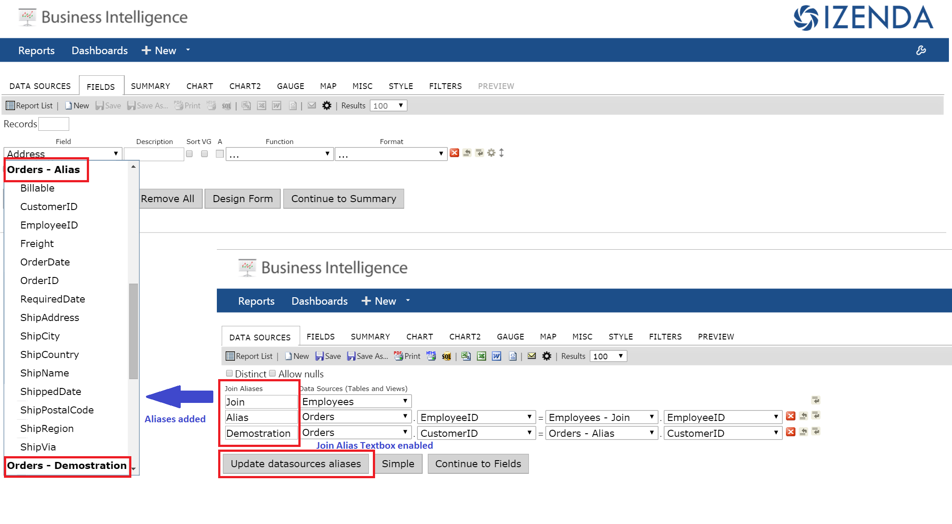Open settings gear in the Fields toolbar
The image size is (952, 524).
coord(327,105)
